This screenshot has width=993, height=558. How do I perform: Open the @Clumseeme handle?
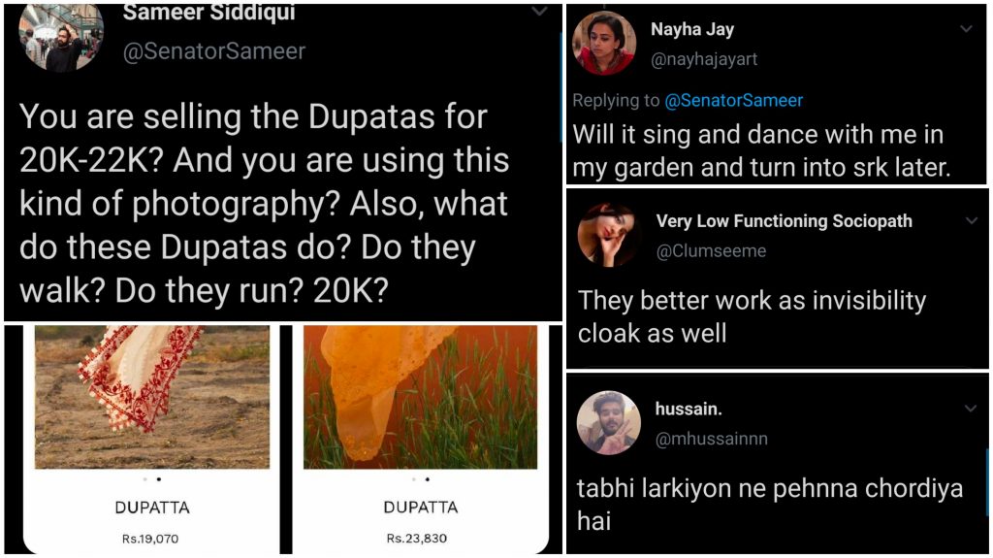711,251
